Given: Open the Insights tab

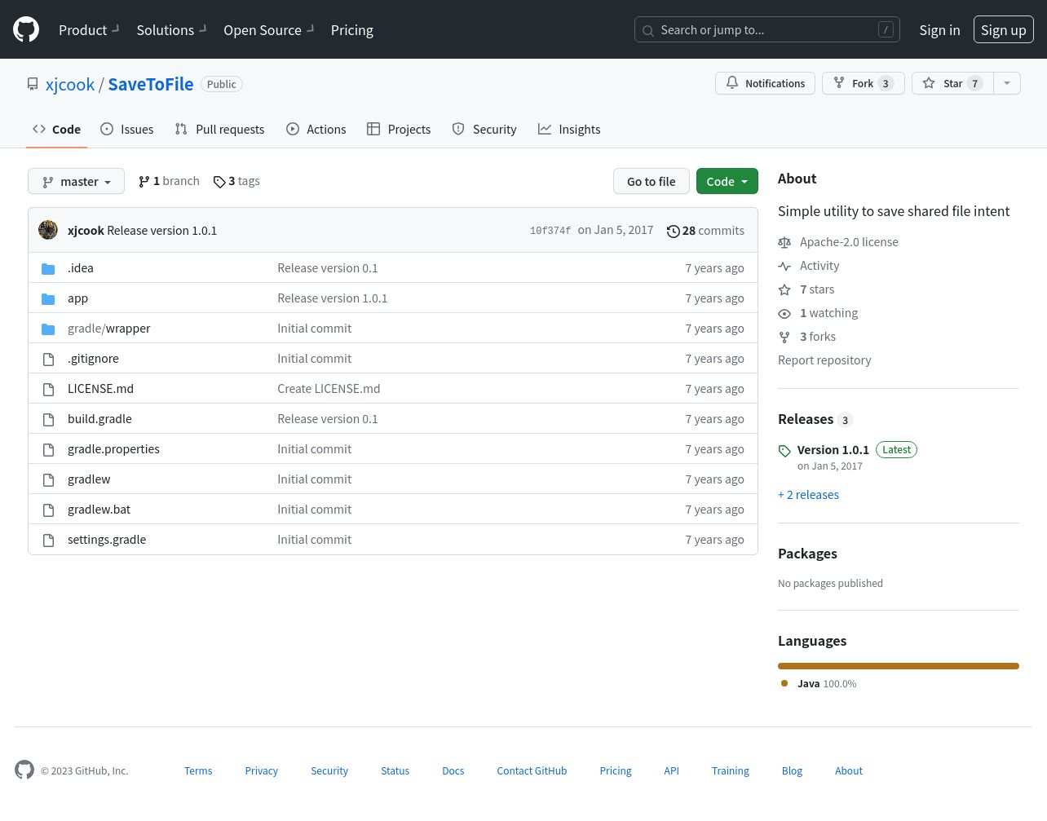Looking at the screenshot, I should pos(569,130).
